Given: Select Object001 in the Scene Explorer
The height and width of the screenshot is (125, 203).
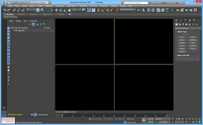Looking at the screenshot, I should [x=21, y=31].
